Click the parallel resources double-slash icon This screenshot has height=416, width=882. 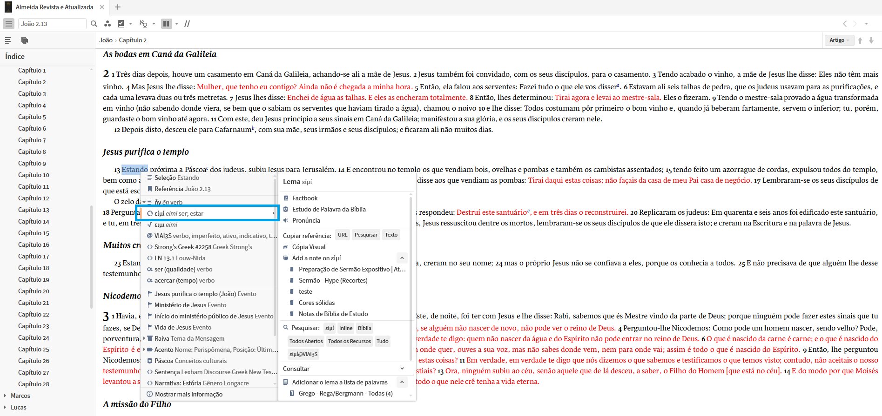coord(187,24)
